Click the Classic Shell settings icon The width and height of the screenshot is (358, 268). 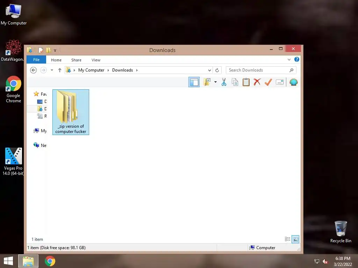click(x=293, y=82)
